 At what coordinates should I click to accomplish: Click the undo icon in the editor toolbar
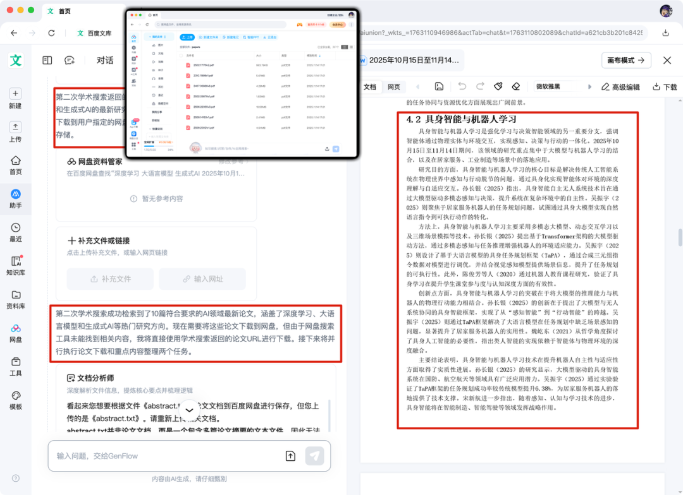pos(461,86)
